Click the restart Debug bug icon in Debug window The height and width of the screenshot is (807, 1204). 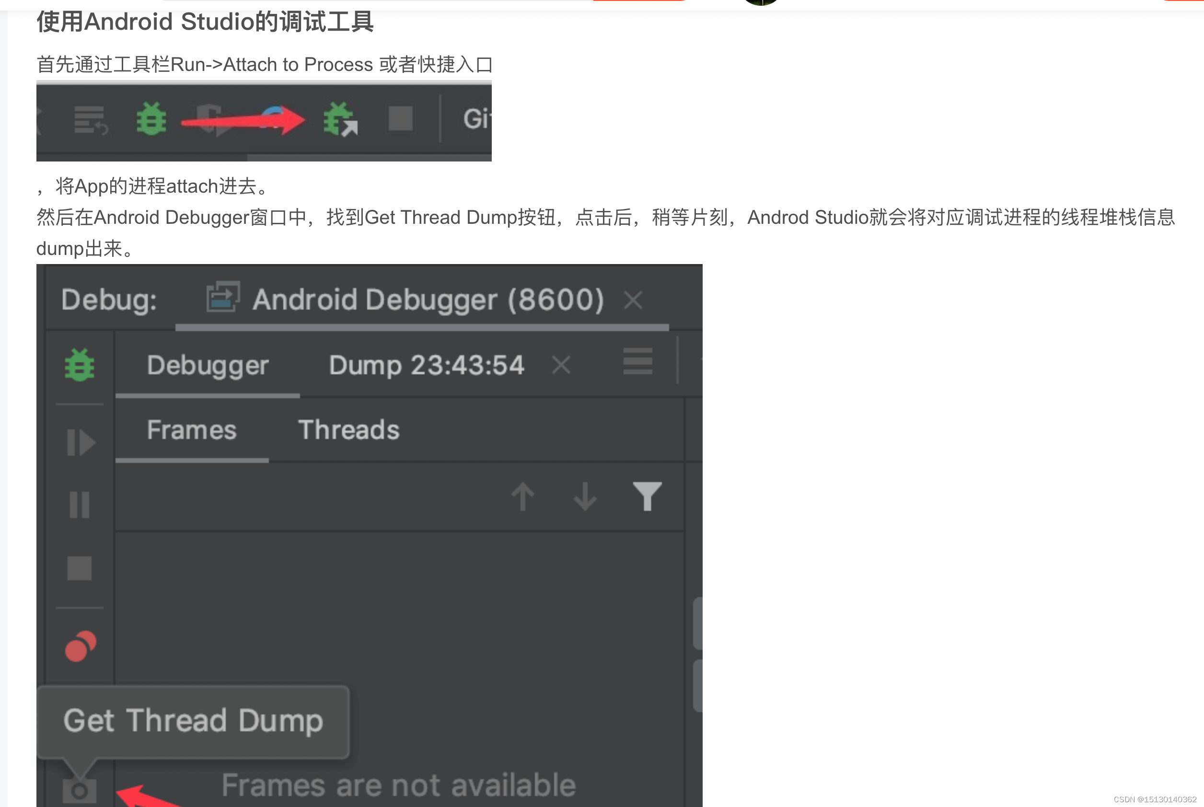tap(78, 364)
